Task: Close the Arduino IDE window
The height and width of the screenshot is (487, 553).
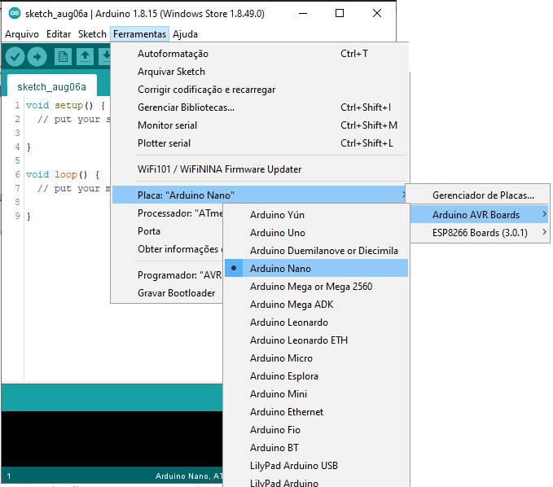Action: tap(377, 13)
